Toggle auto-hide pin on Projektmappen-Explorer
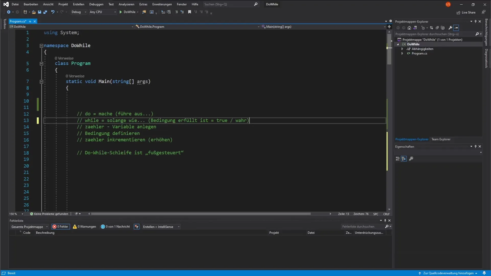Screen dimensions: 491x276 [x=475, y=21]
